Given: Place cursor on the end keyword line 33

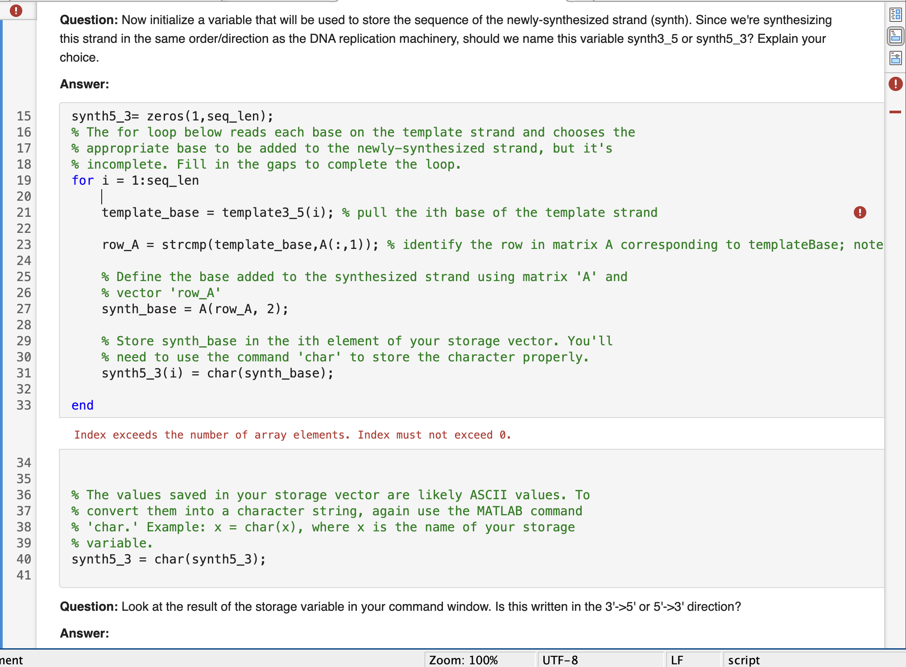Looking at the screenshot, I should coord(82,405).
